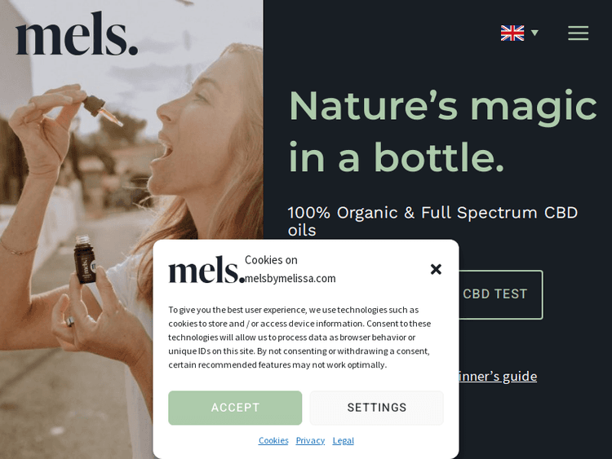The width and height of the screenshot is (612, 459).
Task: Expand the language dropdown arrow
Action: pos(534,33)
